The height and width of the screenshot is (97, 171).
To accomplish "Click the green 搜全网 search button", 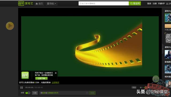I will (x=135, y=3).
